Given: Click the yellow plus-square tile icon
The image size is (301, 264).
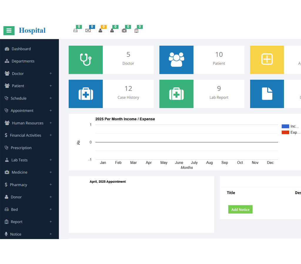Looking at the screenshot, I should 267,60.
